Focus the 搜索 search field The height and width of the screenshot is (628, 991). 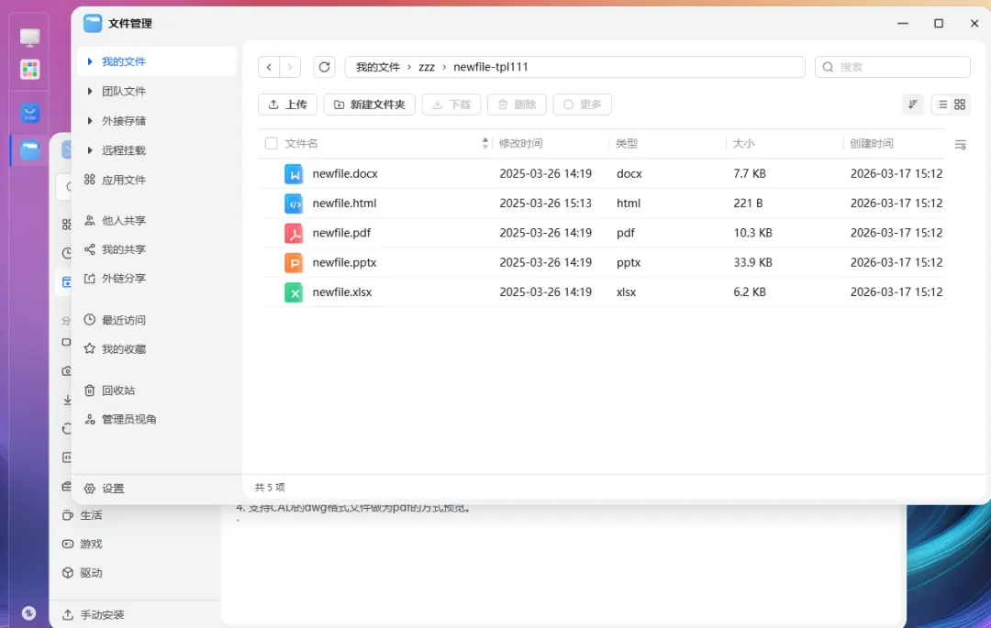(x=893, y=67)
